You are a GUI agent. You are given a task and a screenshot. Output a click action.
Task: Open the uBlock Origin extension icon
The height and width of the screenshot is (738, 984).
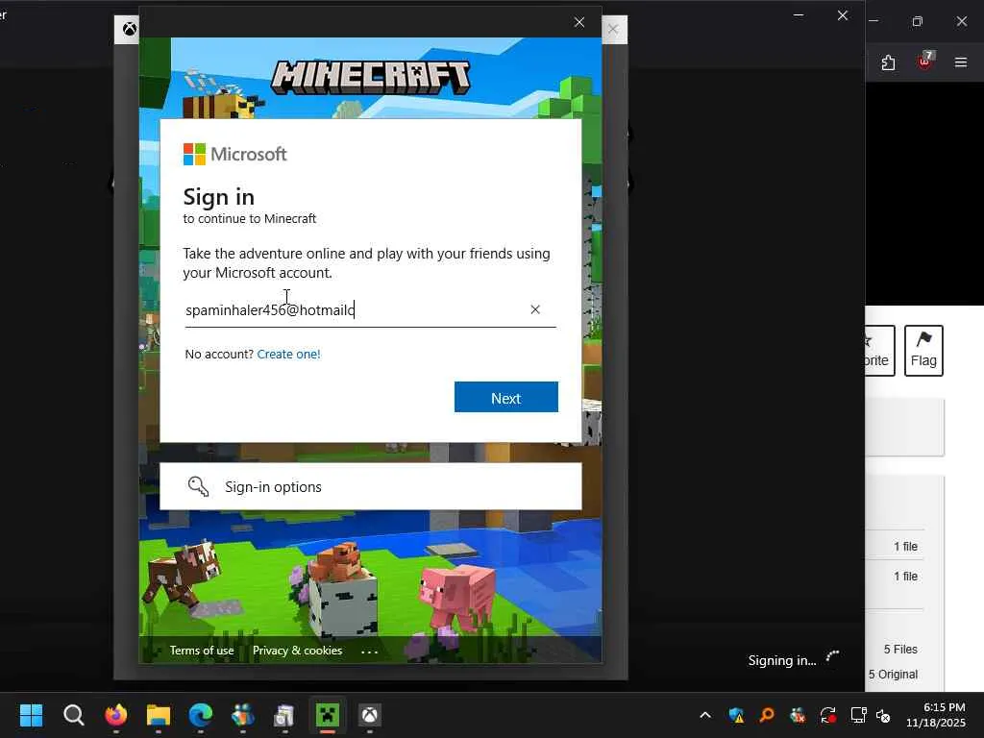tap(924, 61)
